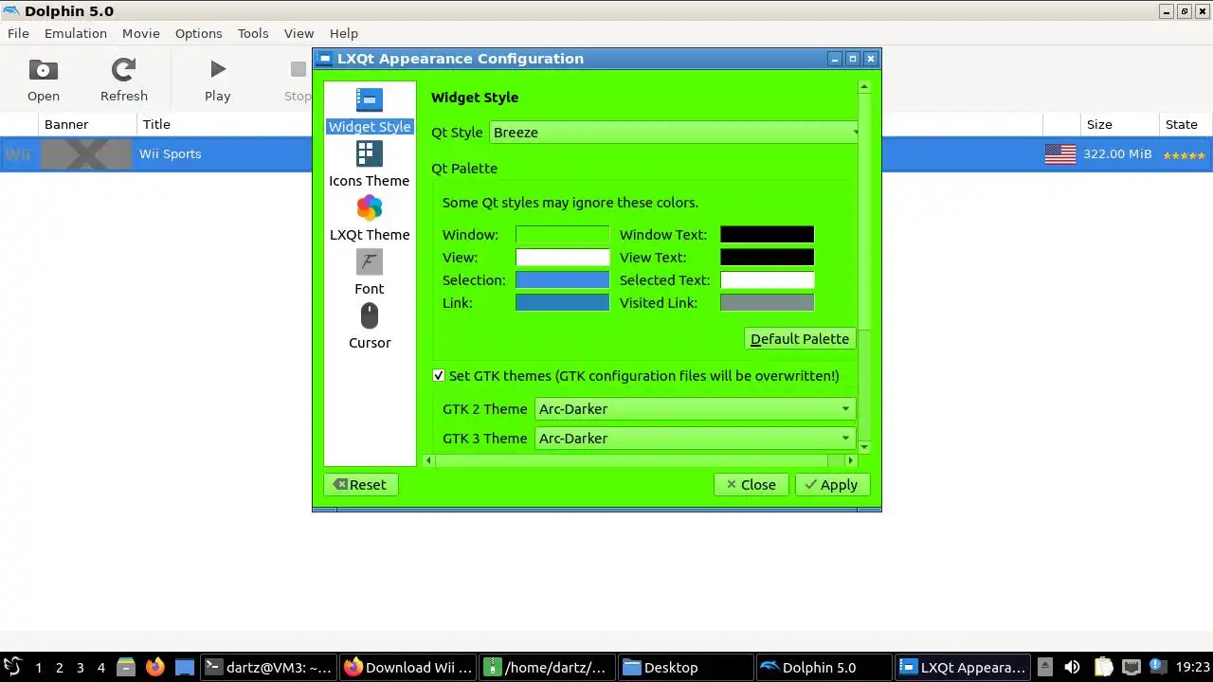
Task: Open the Cursor settings section
Action: pos(370,327)
